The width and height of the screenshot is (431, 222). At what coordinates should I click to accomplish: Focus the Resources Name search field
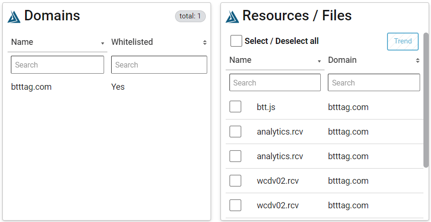[x=275, y=82]
